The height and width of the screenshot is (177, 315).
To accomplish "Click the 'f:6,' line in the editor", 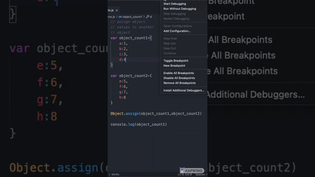I will (123, 87).
